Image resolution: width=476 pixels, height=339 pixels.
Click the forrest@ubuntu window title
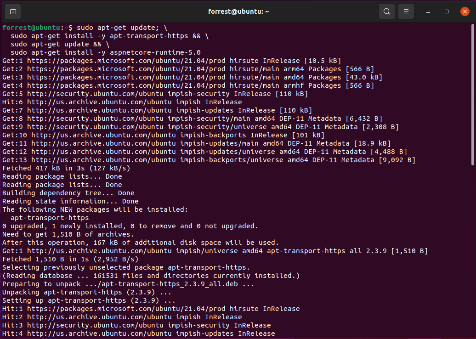[238, 11]
